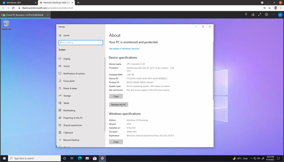
Task: Open Remote Desktop web client settings gear
Action: click(267, 15)
